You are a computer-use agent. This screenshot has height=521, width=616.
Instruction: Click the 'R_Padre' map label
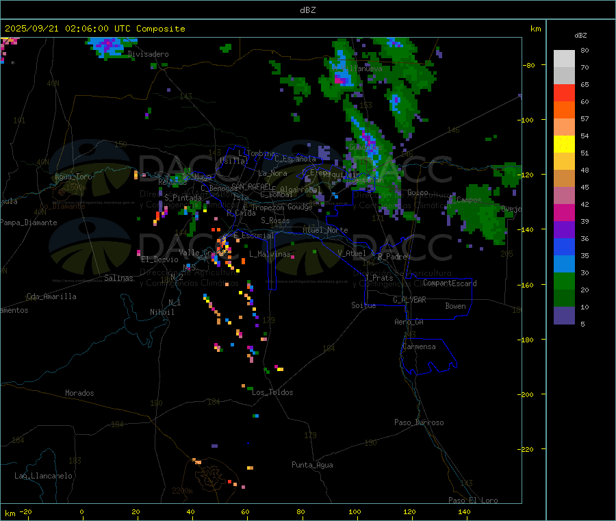392,257
